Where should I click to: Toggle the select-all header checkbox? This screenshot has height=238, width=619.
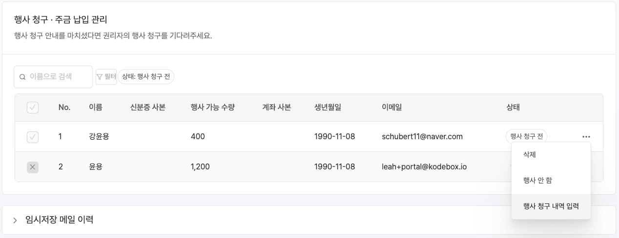pos(33,108)
